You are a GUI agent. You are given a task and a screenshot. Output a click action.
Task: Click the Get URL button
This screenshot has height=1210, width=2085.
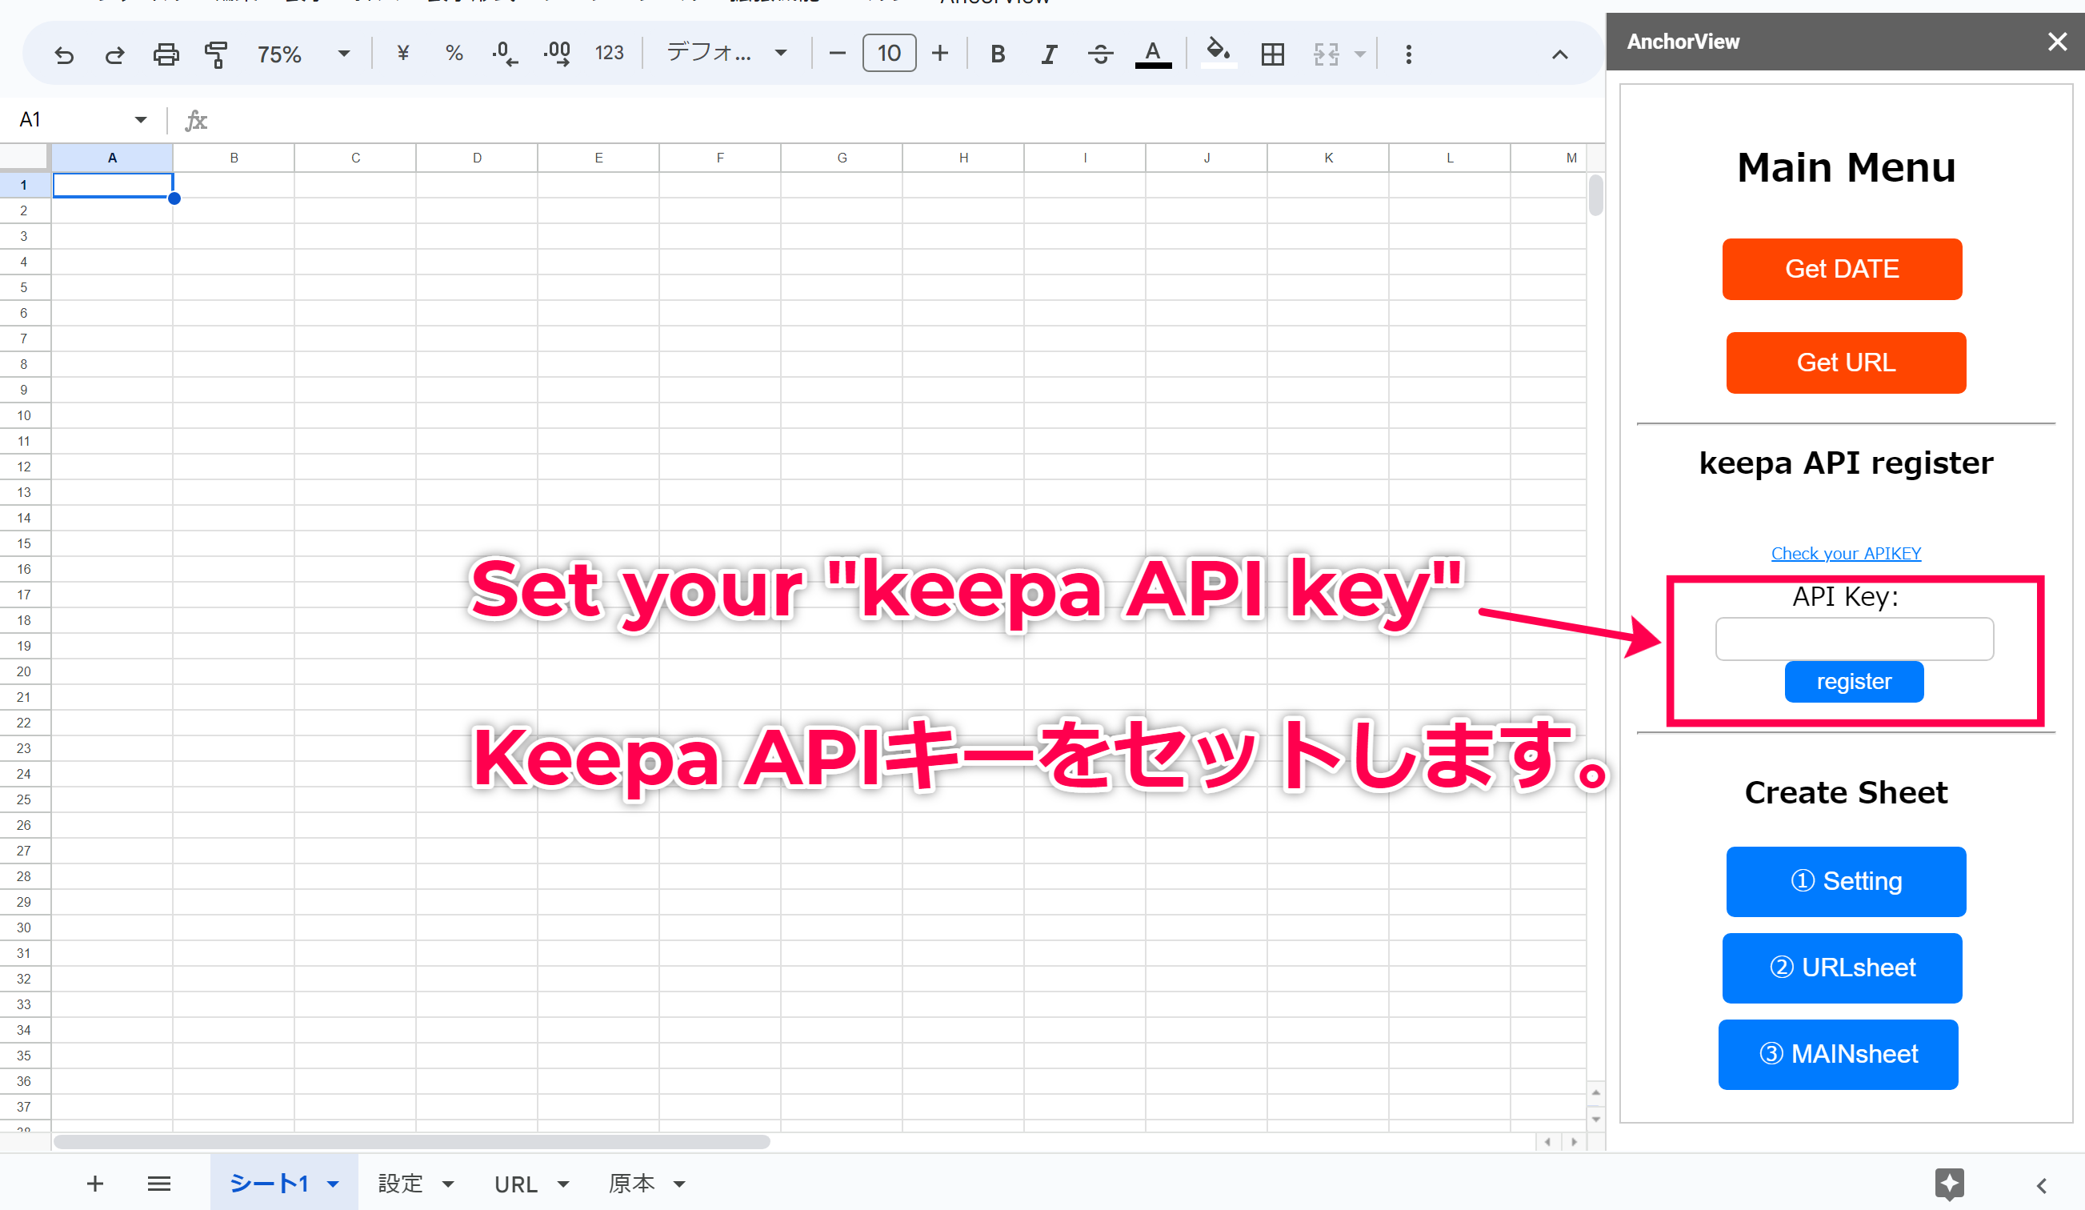(1846, 363)
